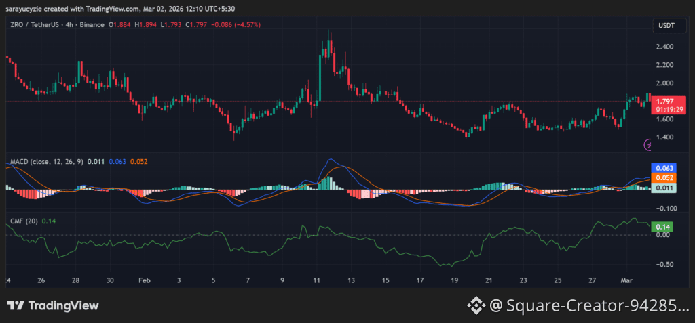This screenshot has width=695, height=323.
Task: Click the 19 date on time axis
Action: pos(454,280)
